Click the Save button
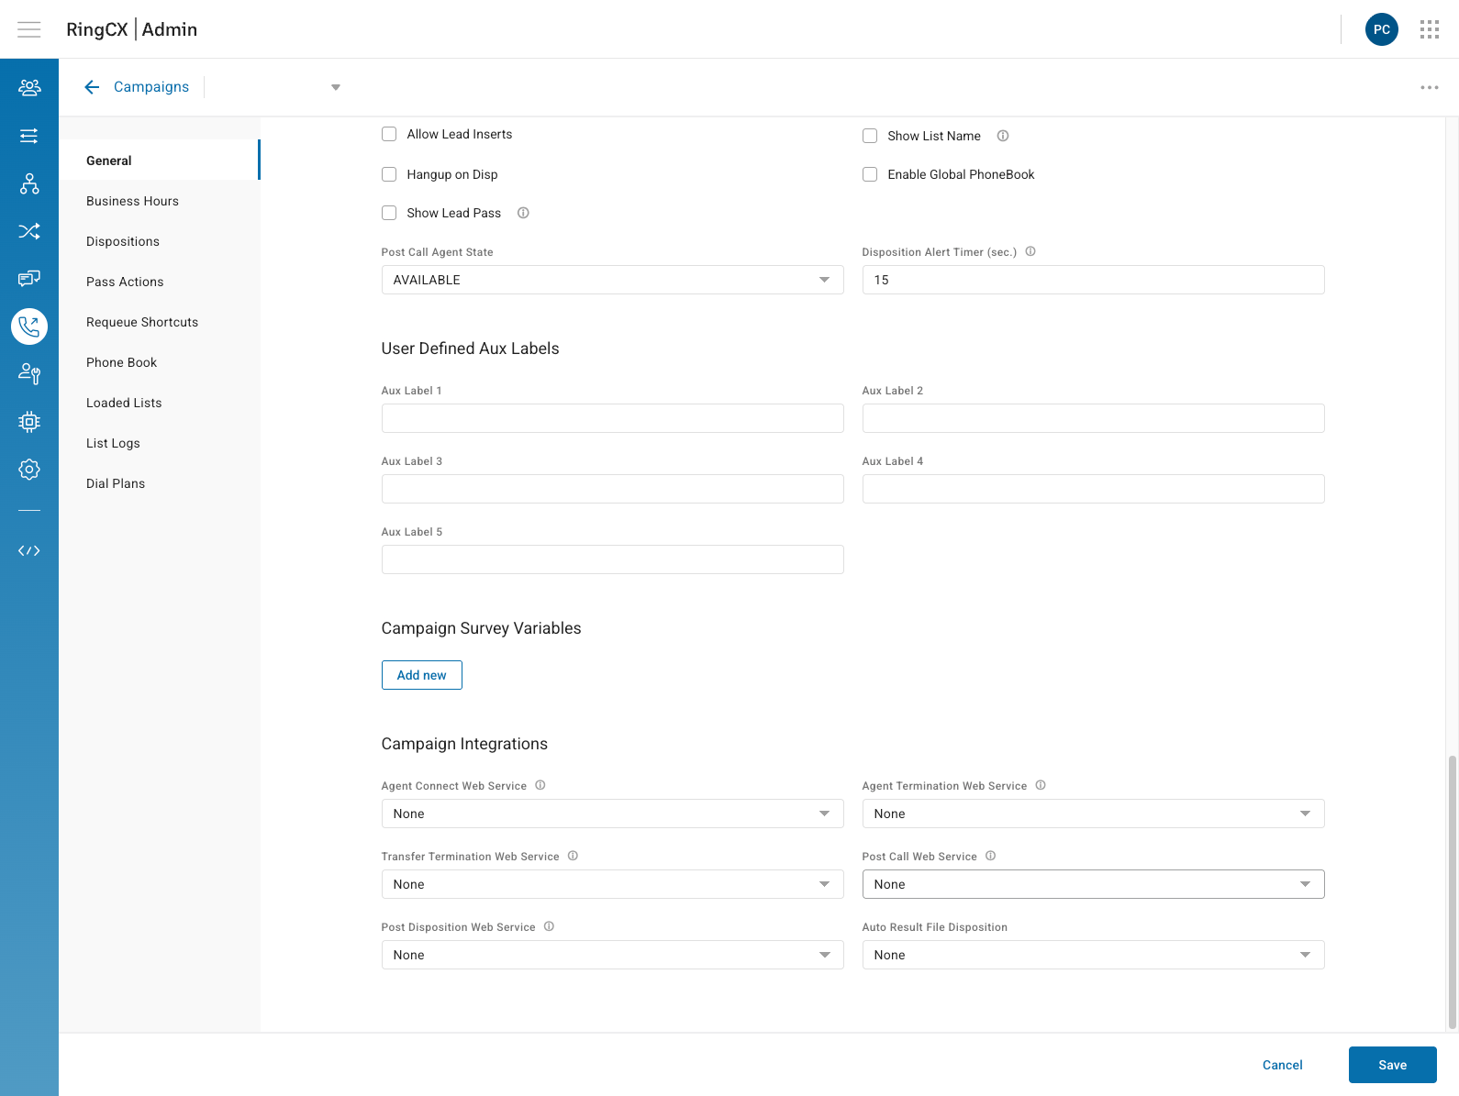 pyautogui.click(x=1392, y=1065)
